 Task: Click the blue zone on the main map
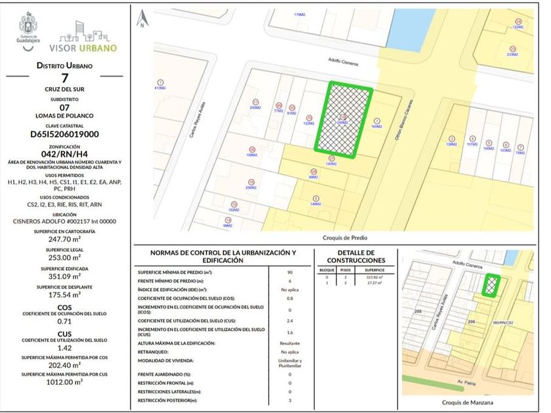(410, 29)
